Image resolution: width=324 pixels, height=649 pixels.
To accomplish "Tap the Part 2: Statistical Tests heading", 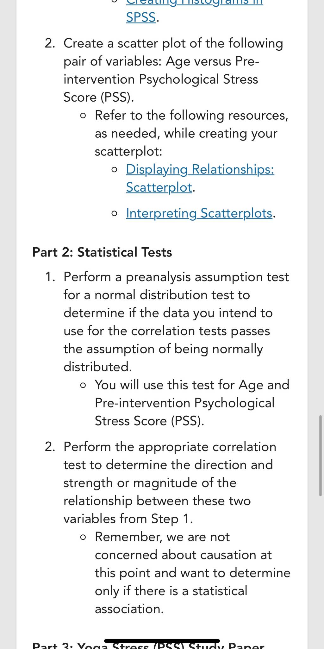I will click(102, 252).
